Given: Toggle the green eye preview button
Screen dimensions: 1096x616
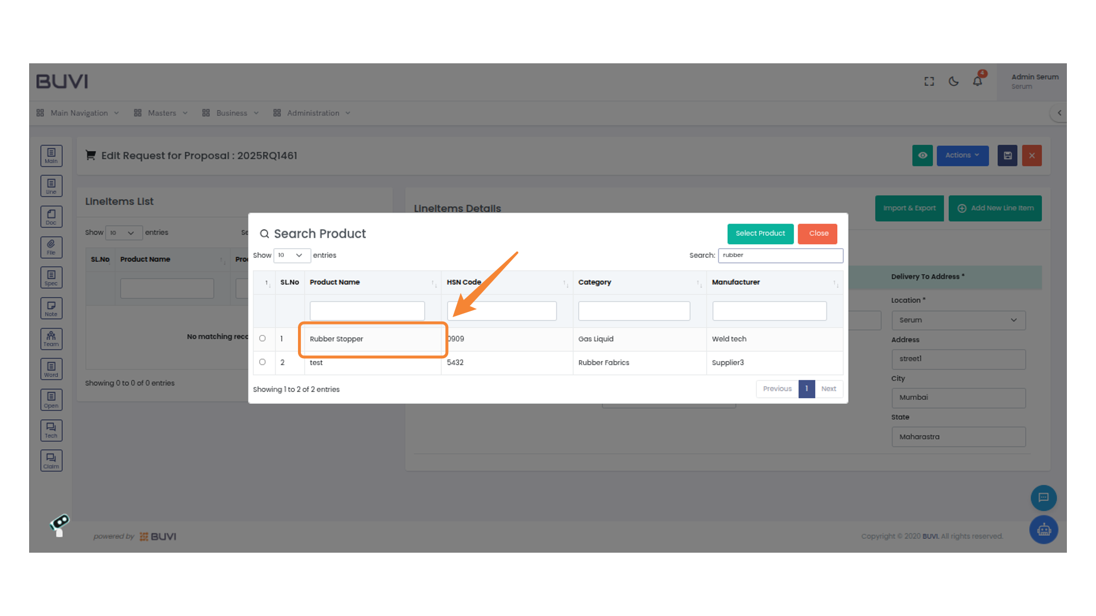Looking at the screenshot, I should [x=922, y=156].
